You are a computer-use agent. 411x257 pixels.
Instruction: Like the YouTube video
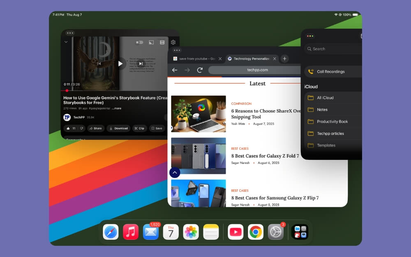point(71,128)
